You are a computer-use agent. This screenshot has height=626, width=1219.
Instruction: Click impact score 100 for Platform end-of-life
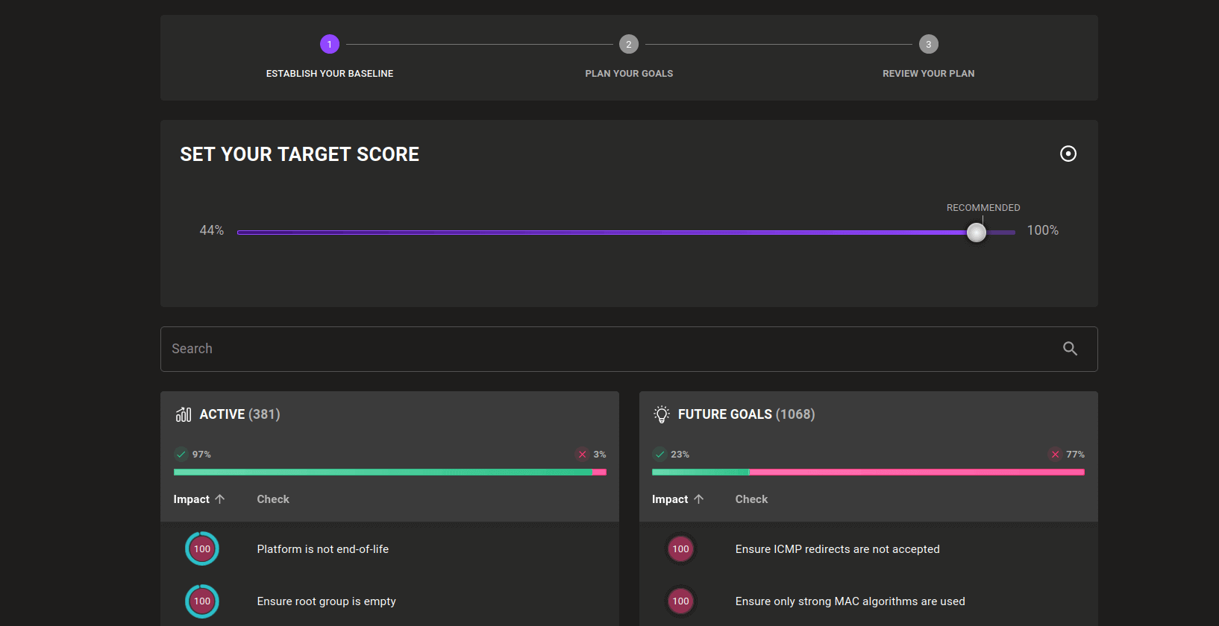202,549
